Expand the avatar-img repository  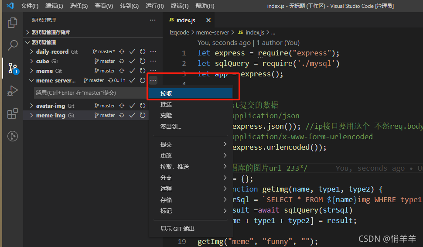(31, 106)
